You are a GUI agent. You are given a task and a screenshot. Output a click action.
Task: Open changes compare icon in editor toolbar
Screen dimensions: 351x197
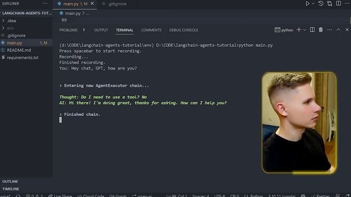pyautogui.click(x=330, y=4)
